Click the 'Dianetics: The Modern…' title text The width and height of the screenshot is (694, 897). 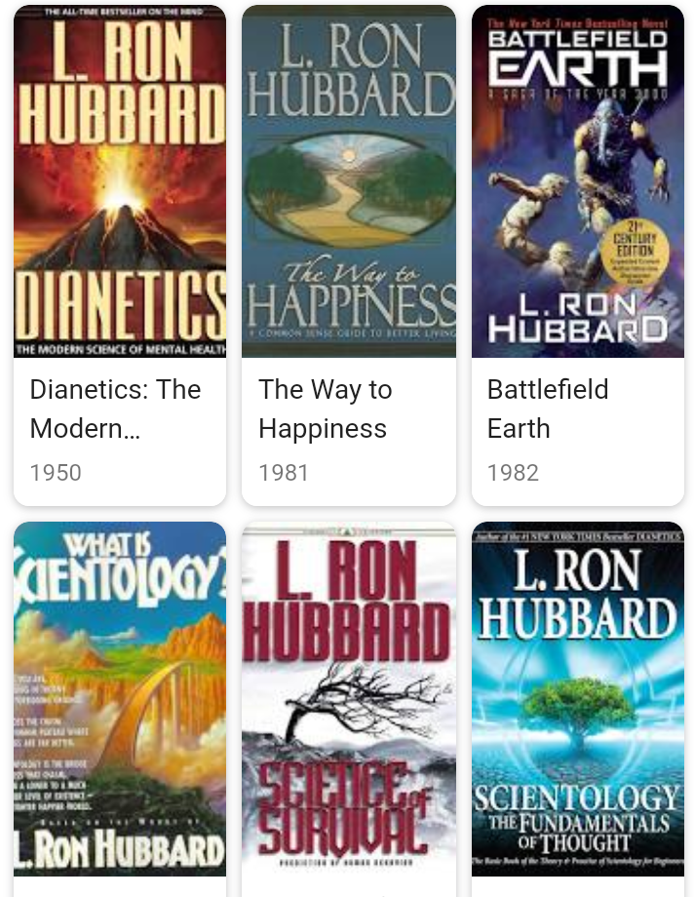click(x=115, y=409)
